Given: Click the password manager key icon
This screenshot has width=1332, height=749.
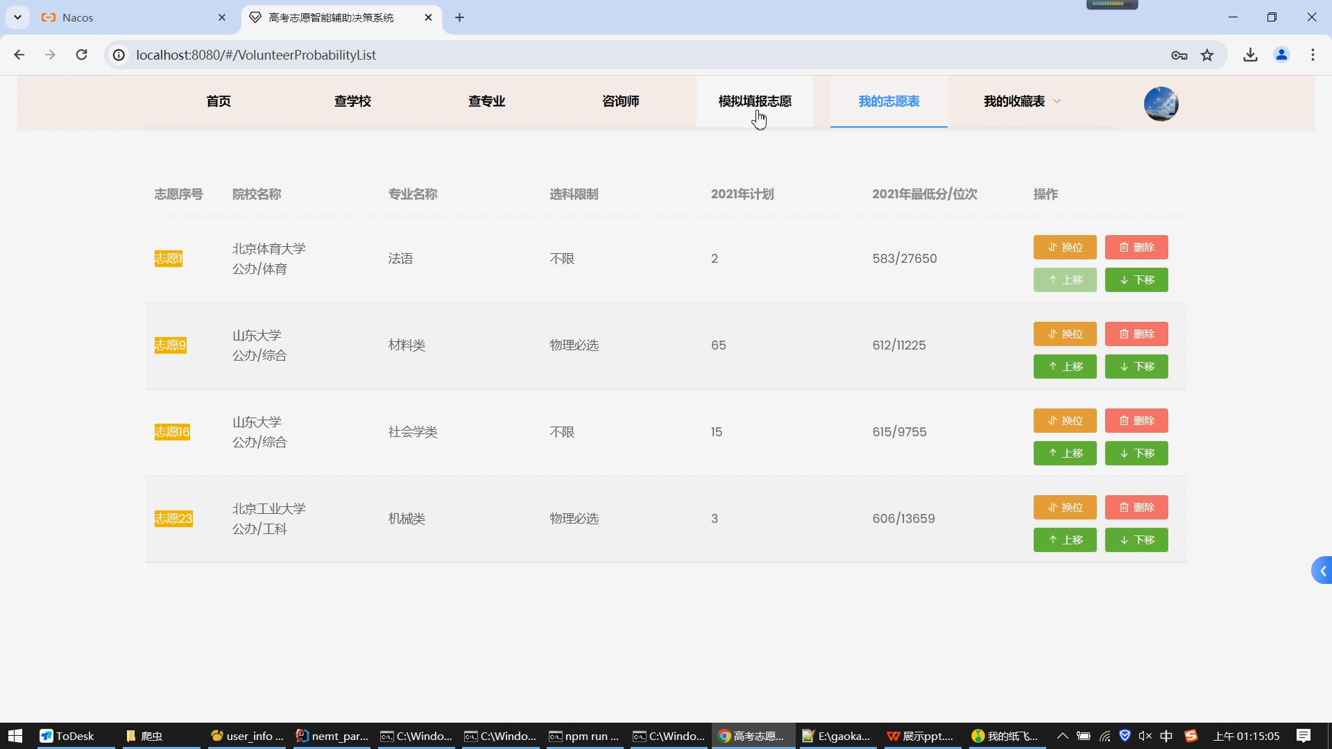Looking at the screenshot, I should (1179, 55).
